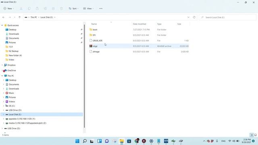258x145 pixels.
Task: Open the Widgets panel from taskbar
Action: point(100,141)
